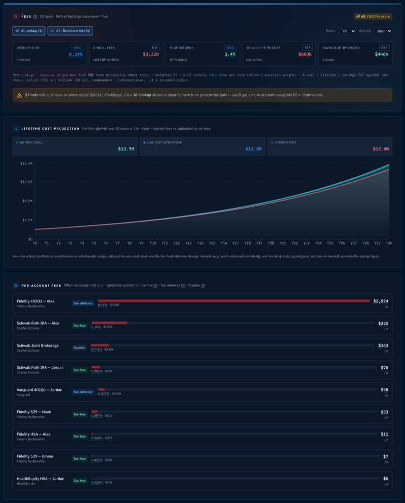Open the help icon after Tax-deferred legend
The image size is (405, 503).
(x=183, y=286)
